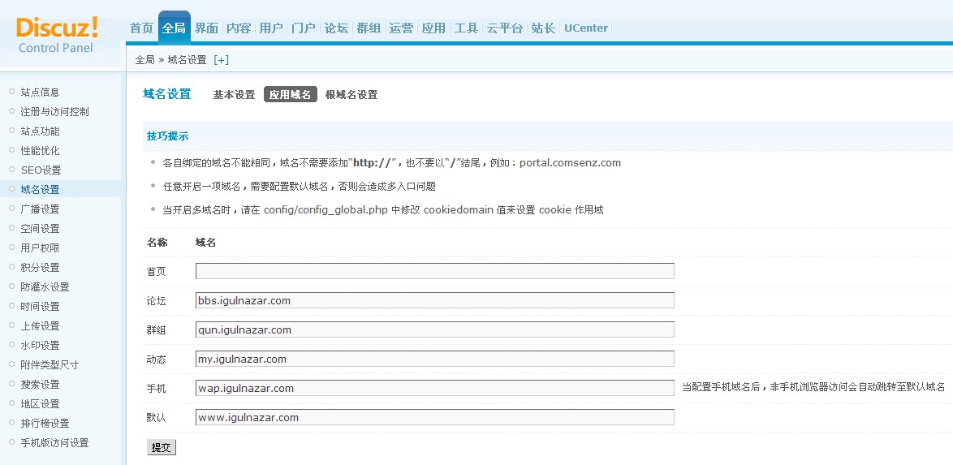Click the 域名 column header
Viewport: 953px width, 465px height.
pyautogui.click(x=205, y=243)
